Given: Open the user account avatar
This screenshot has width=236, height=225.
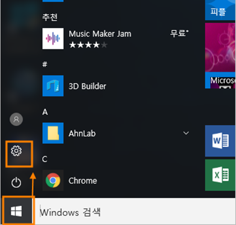Looking at the screenshot, I should coord(16,119).
